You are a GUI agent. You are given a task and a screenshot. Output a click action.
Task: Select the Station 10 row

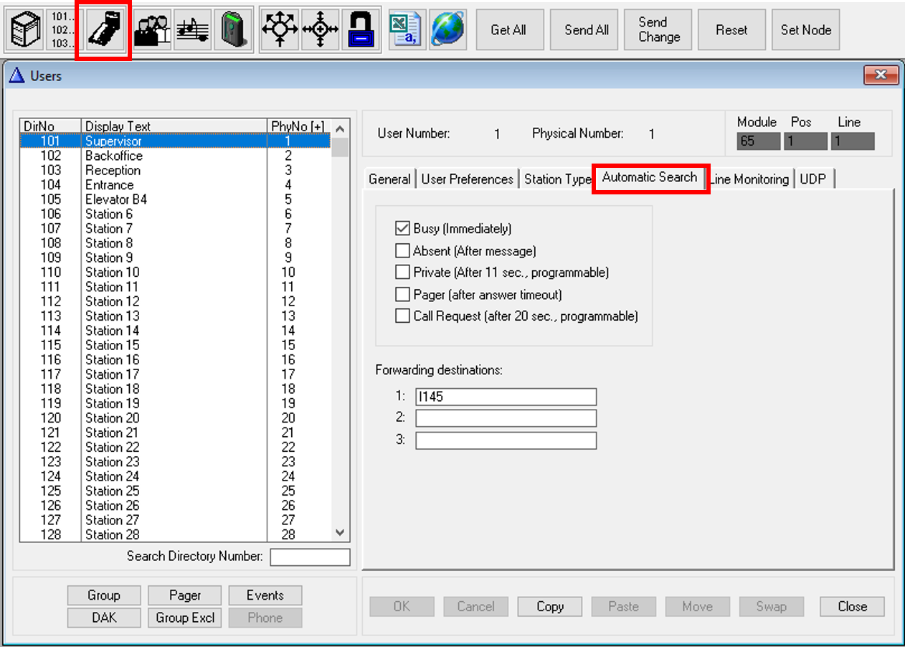coord(175,272)
